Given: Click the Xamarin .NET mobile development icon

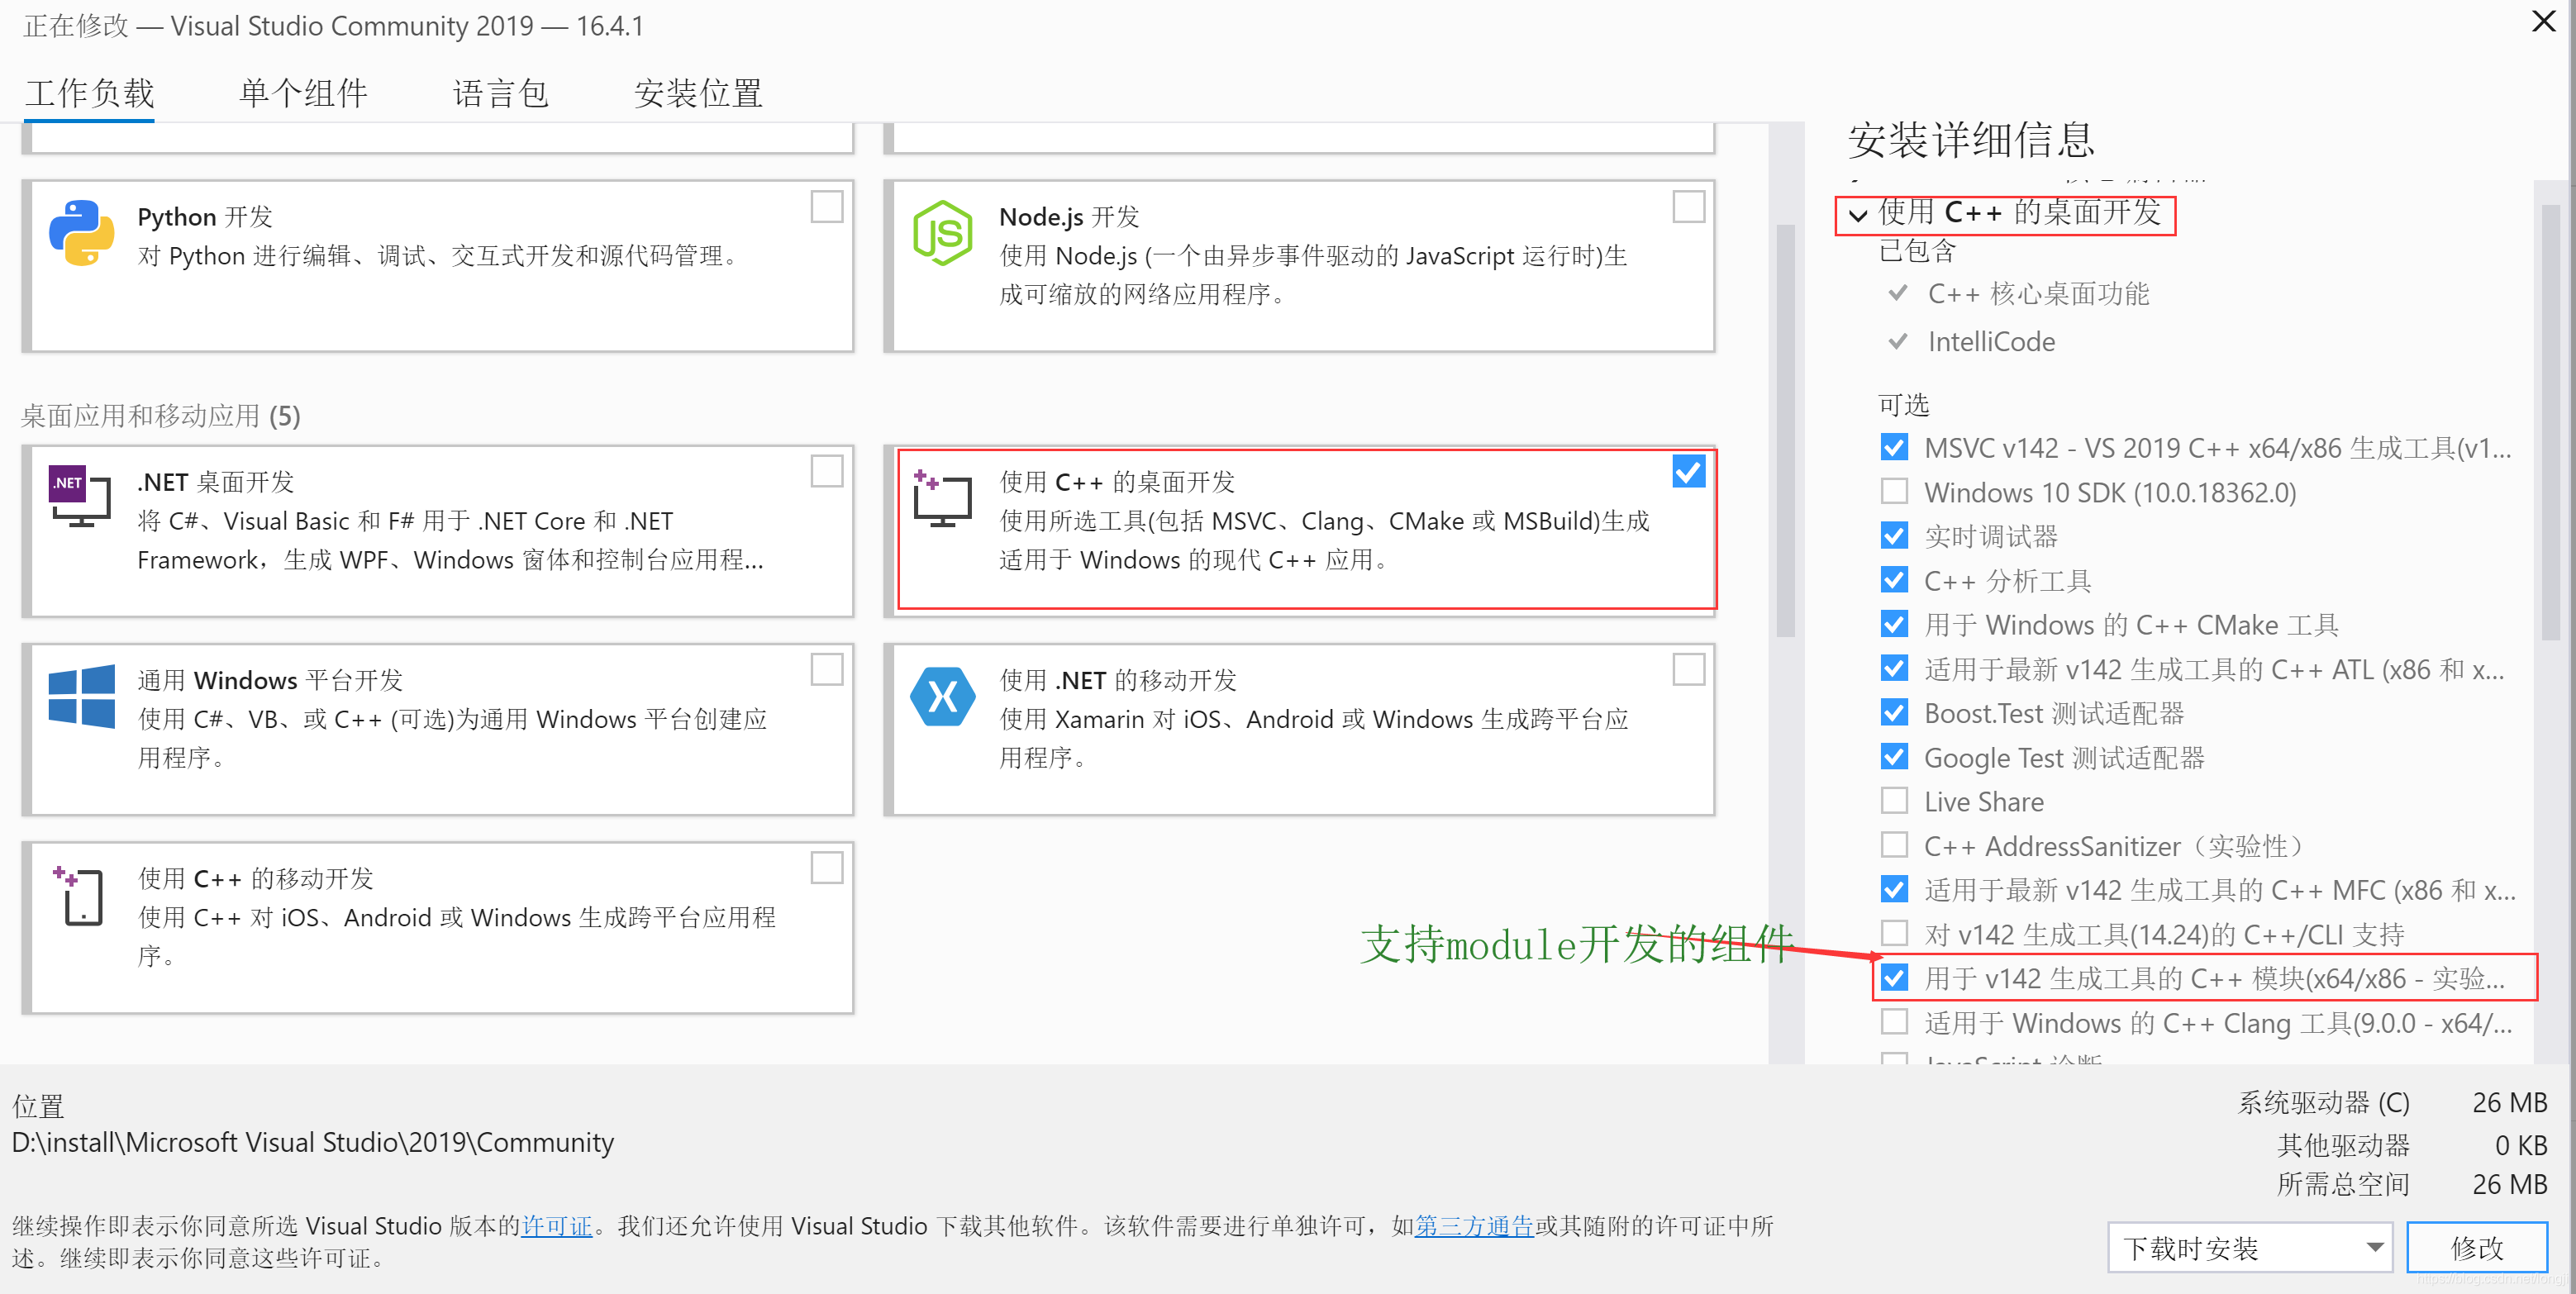Looking at the screenshot, I should coord(942,696).
